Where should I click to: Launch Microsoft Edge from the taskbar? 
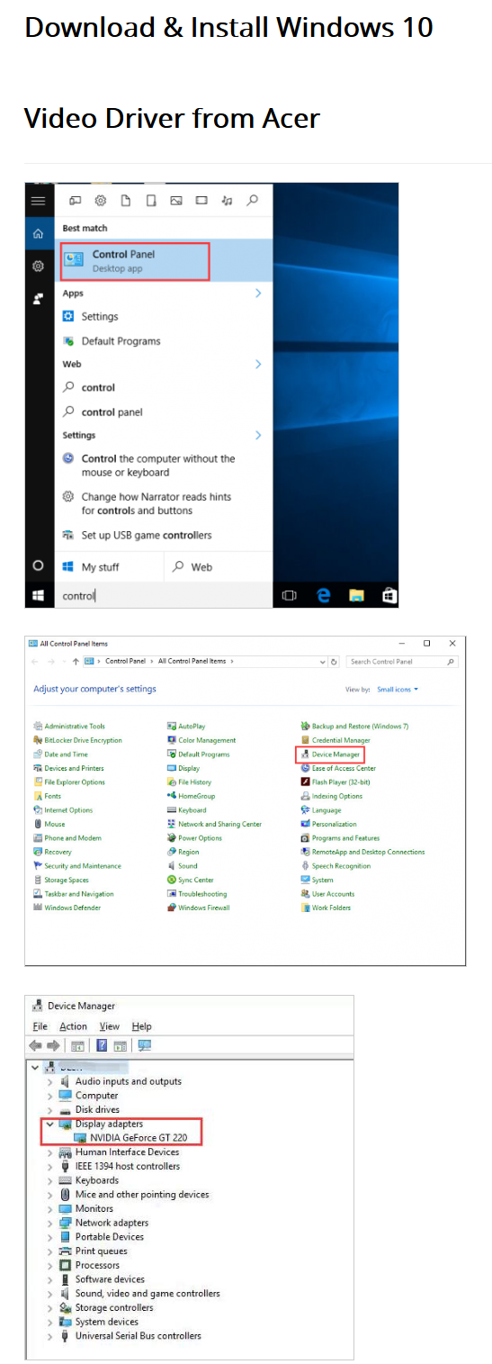pyautogui.click(x=324, y=595)
